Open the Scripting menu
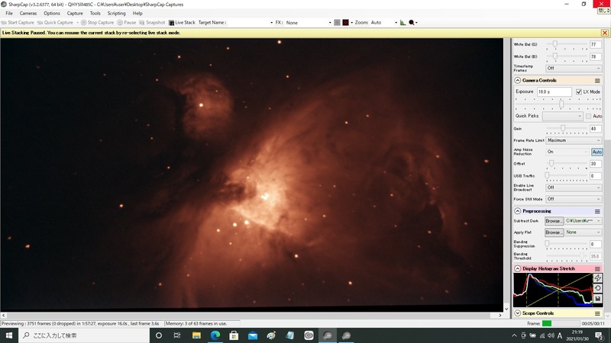Viewport: 611px width, 343px height. click(x=117, y=13)
